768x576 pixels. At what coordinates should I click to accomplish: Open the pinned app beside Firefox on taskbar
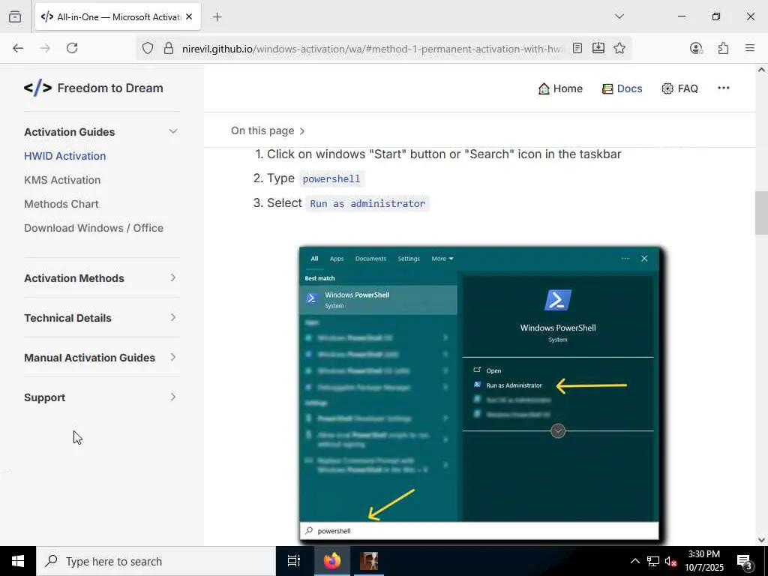pyautogui.click(x=369, y=561)
